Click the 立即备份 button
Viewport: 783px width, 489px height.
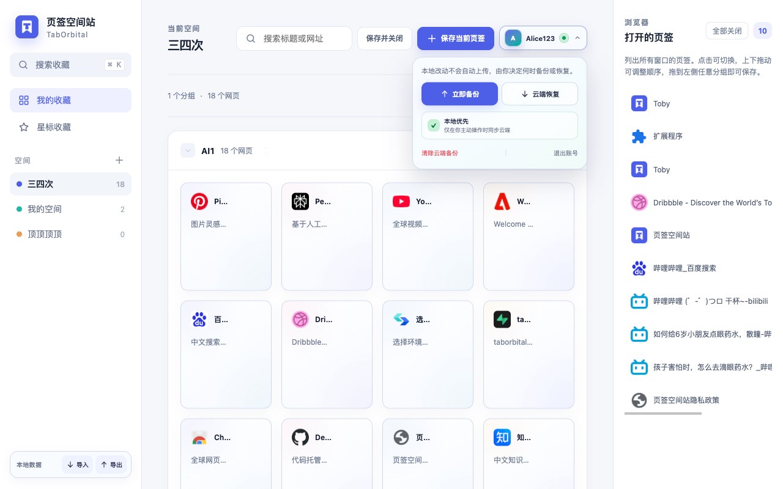(459, 94)
